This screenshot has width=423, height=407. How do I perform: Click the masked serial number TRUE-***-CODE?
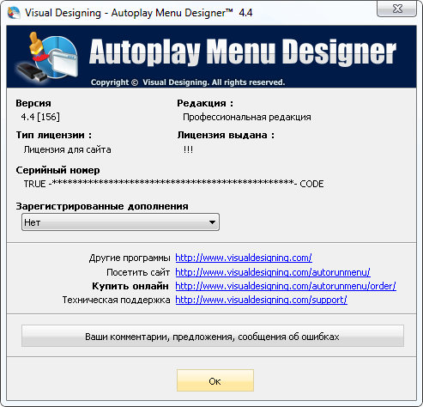(173, 184)
